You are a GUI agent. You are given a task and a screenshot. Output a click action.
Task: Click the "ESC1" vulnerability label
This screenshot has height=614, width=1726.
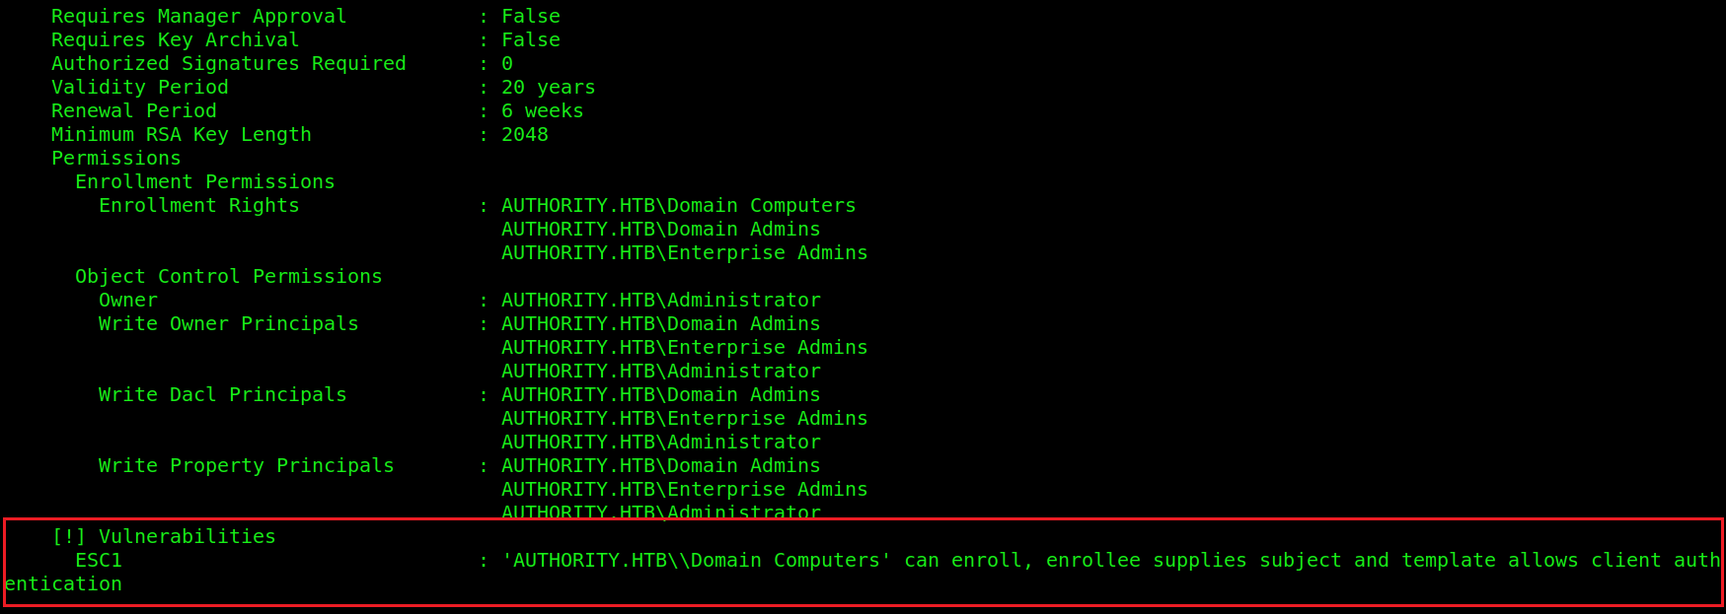(98, 561)
